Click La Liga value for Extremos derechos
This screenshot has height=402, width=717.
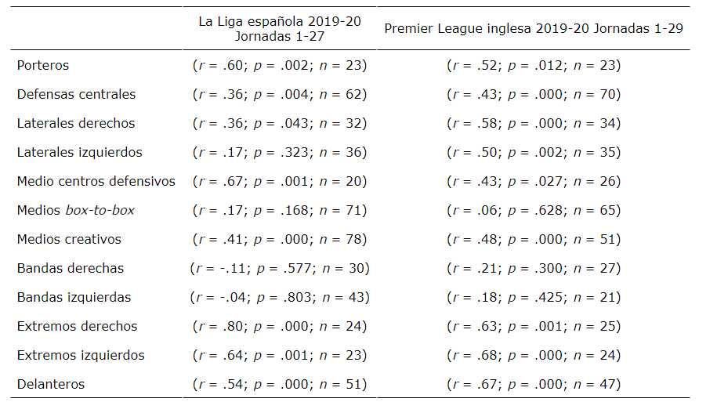pos(279,327)
